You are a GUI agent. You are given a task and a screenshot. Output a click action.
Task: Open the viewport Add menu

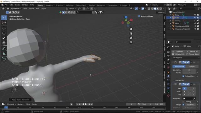point(37,8)
